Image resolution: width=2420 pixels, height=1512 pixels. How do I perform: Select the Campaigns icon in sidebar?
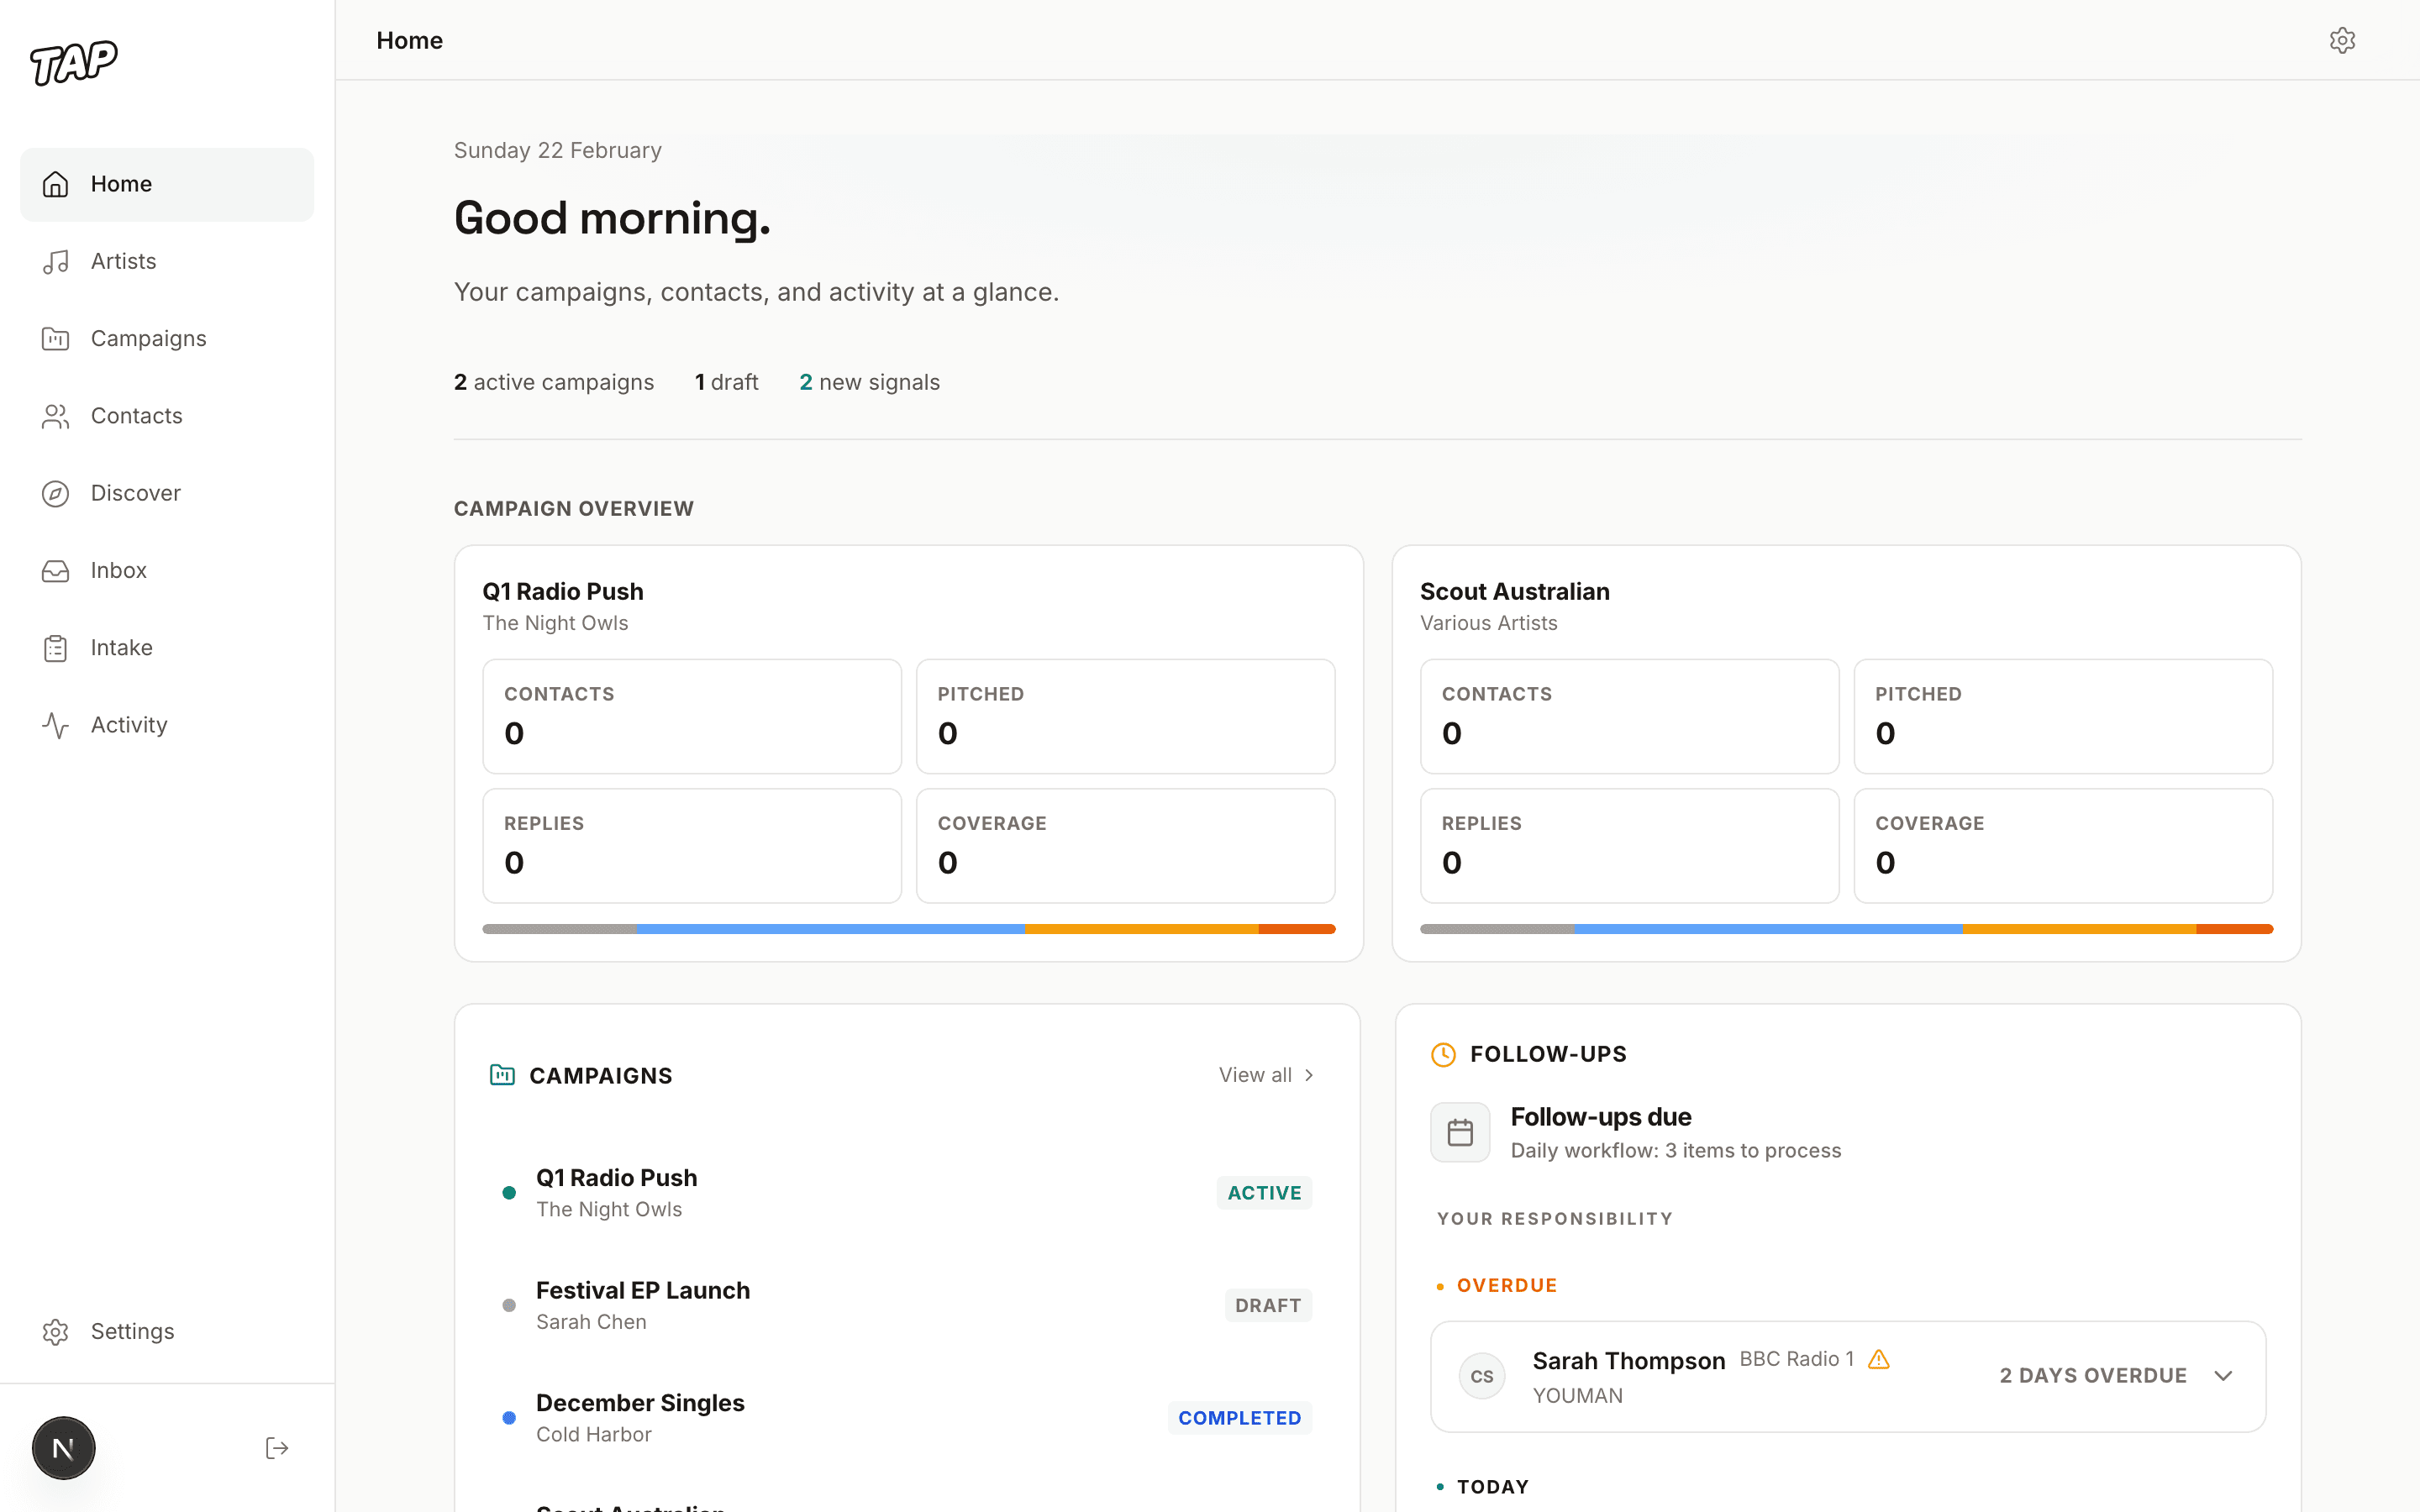point(55,338)
